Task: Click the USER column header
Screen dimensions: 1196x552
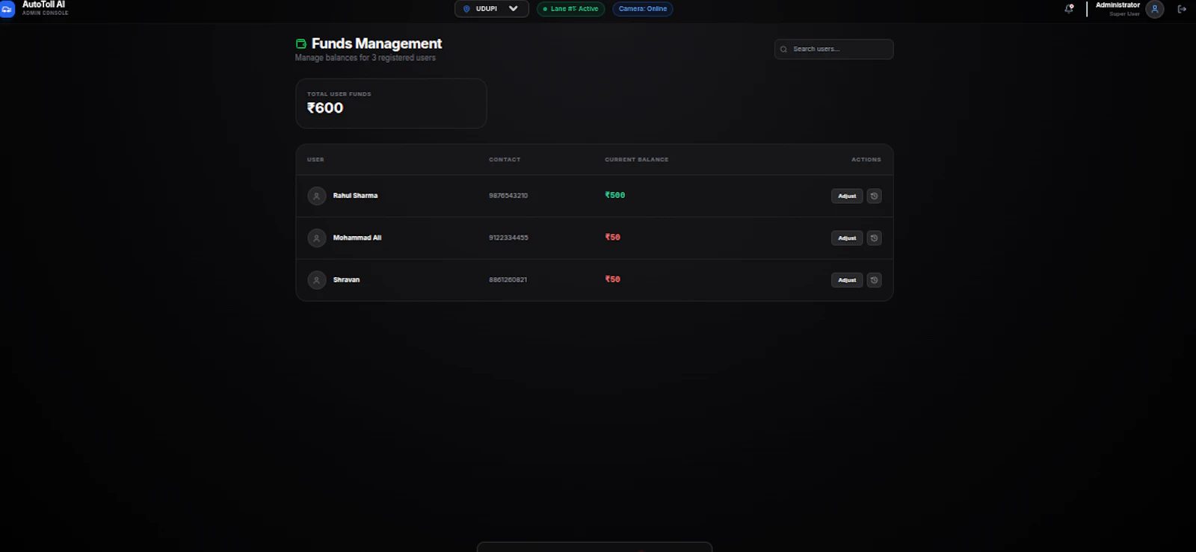Action: (x=315, y=159)
